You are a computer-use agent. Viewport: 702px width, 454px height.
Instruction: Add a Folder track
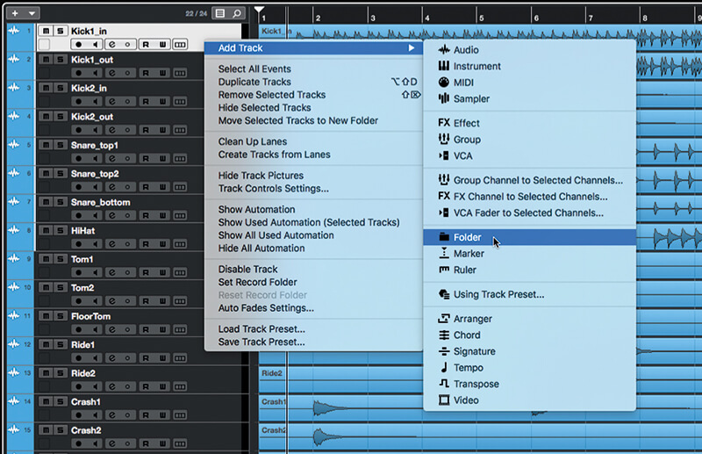(x=529, y=237)
